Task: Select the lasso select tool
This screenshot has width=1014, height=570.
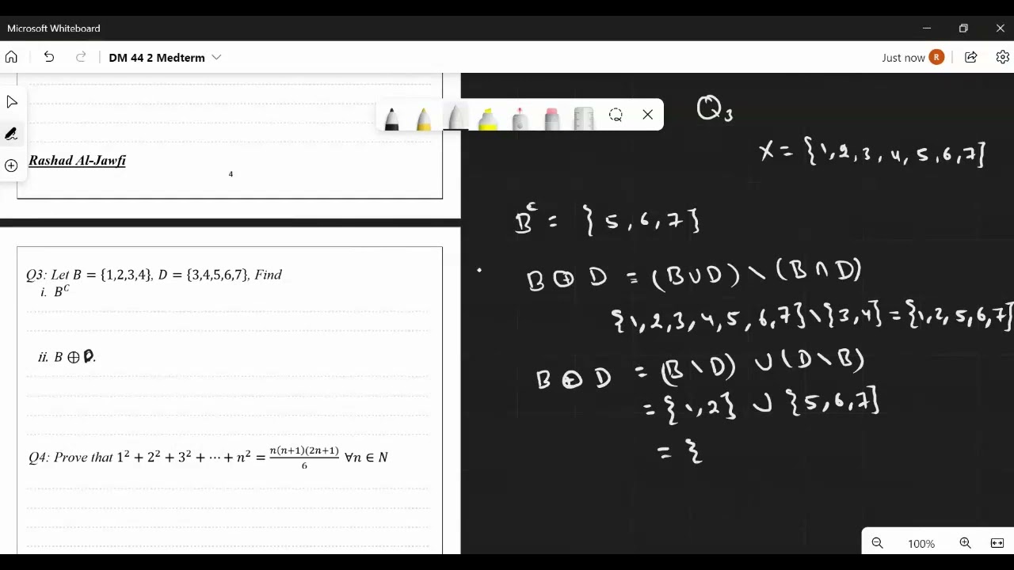Action: (616, 115)
